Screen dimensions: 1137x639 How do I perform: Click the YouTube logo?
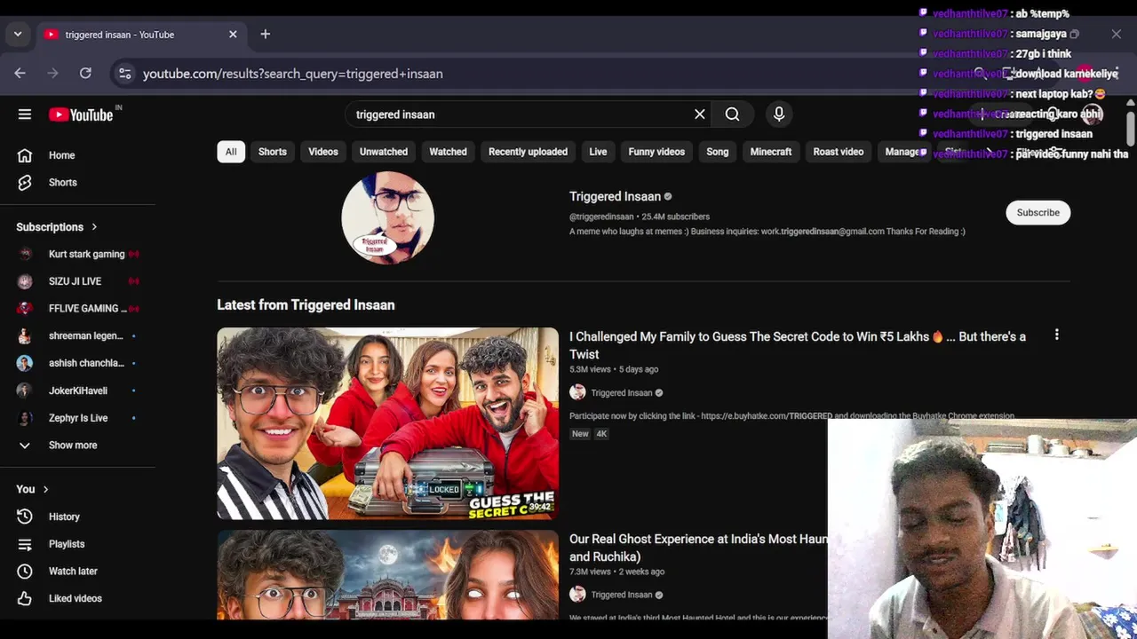[81, 114]
